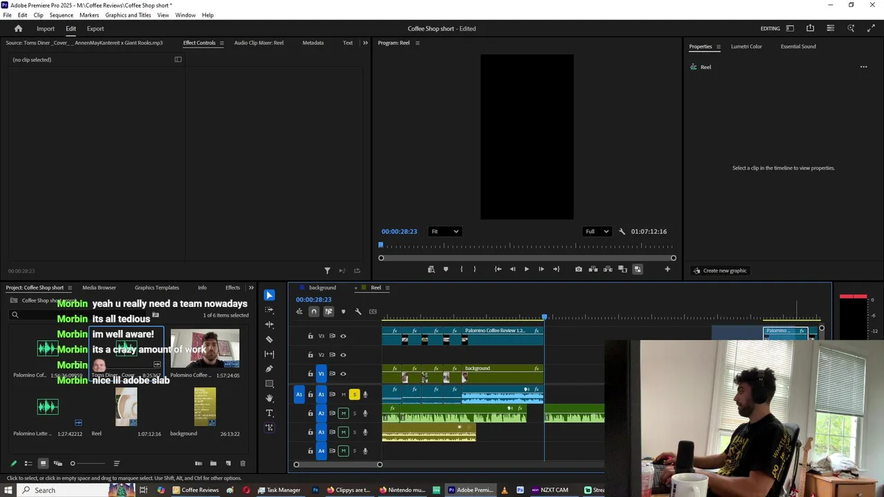Select the Selection tool arrow
The image size is (884, 497).
[x=269, y=295]
